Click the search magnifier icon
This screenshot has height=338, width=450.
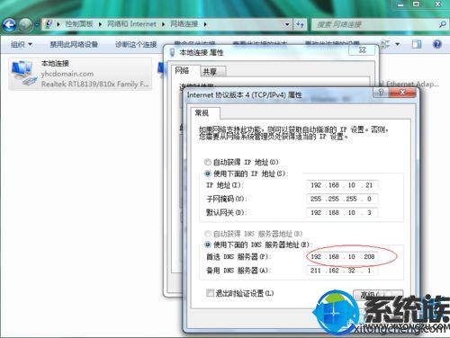pyautogui.click(x=442, y=24)
